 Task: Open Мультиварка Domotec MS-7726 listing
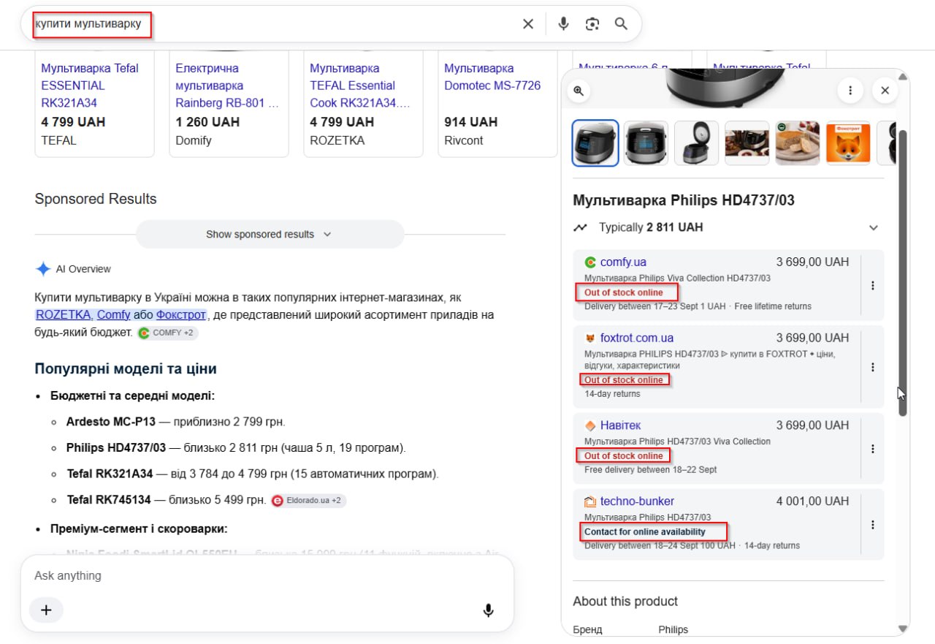click(x=492, y=77)
